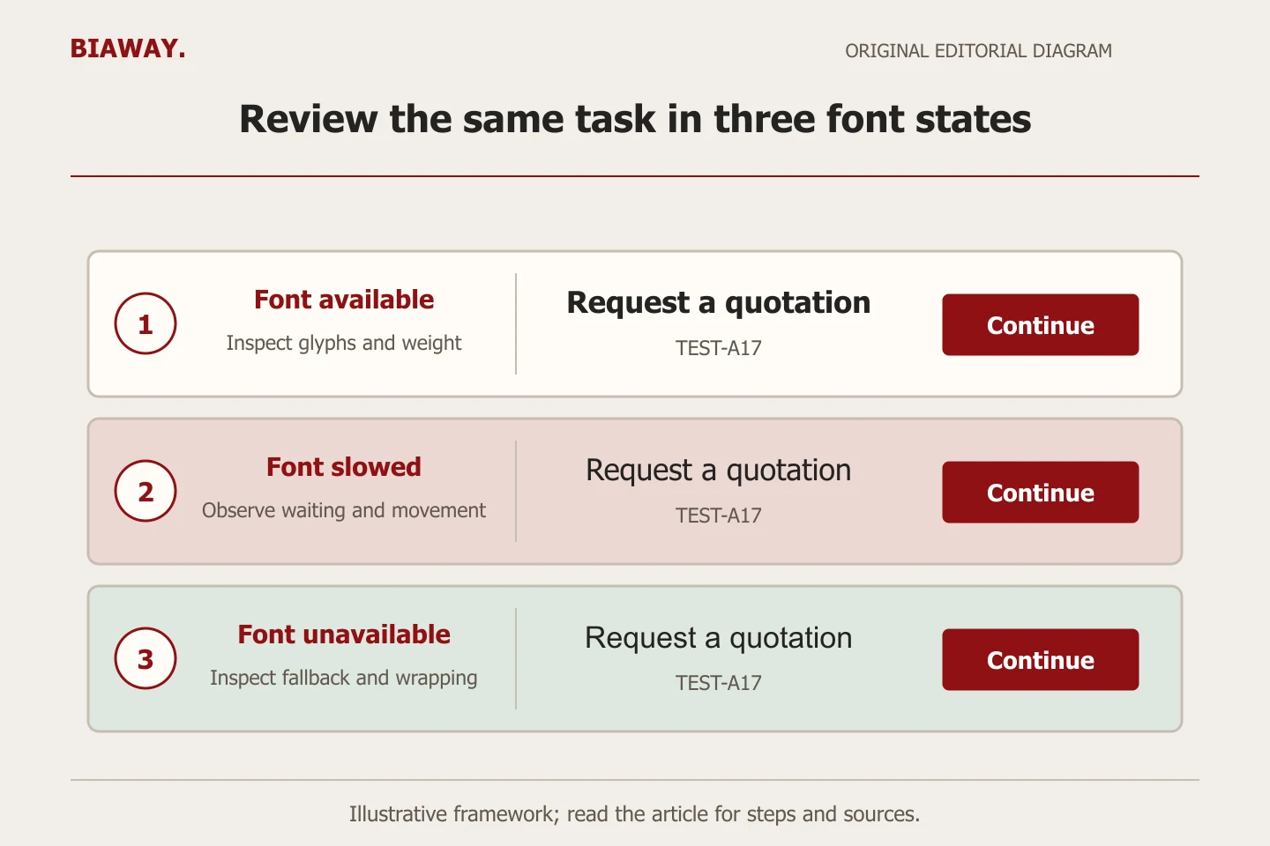This screenshot has width=1270, height=846.
Task: Click the "Font available" heading
Action: pyautogui.click(x=344, y=300)
